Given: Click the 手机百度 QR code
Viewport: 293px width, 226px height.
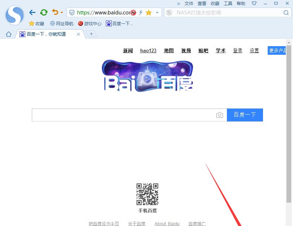Looking at the screenshot, I should point(147,194).
